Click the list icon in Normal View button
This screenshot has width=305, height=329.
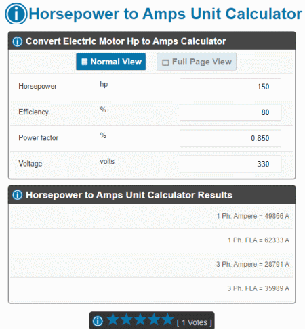(x=84, y=62)
